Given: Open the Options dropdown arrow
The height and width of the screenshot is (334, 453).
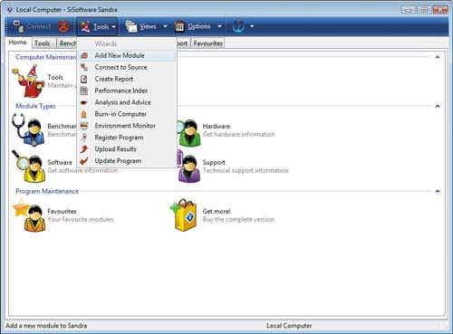Looking at the screenshot, I should (219, 26).
